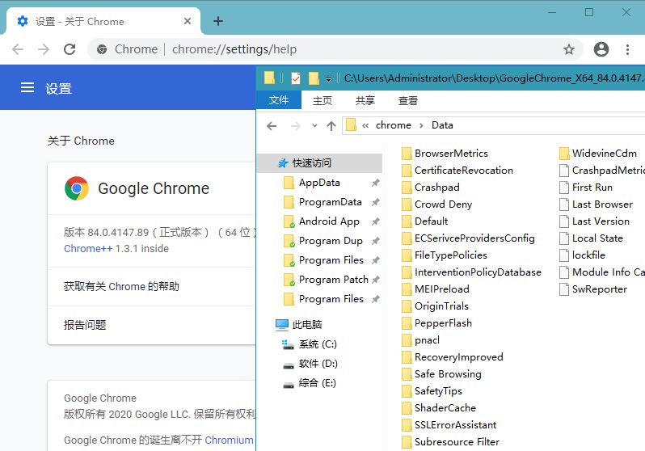Expand hidden path with double chevron

[x=365, y=125]
